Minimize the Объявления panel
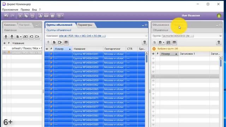Screen dimensions: 226x127 coord(217,25)
